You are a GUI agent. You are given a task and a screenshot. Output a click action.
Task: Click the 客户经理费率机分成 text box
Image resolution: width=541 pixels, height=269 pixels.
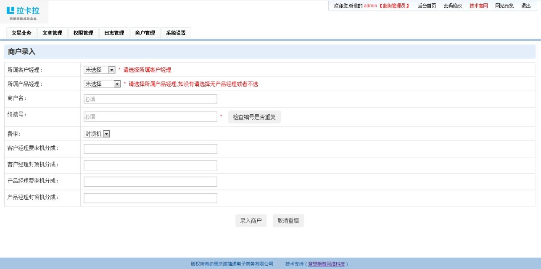[150, 149]
